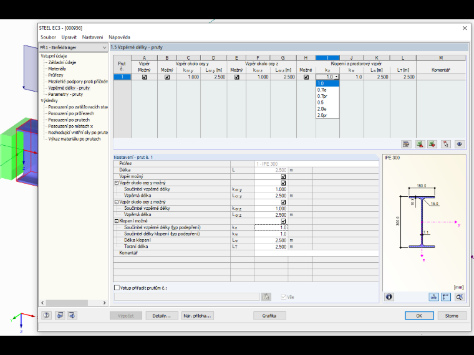Click the Detaily... button
The width and height of the screenshot is (474, 355).
click(x=162, y=316)
